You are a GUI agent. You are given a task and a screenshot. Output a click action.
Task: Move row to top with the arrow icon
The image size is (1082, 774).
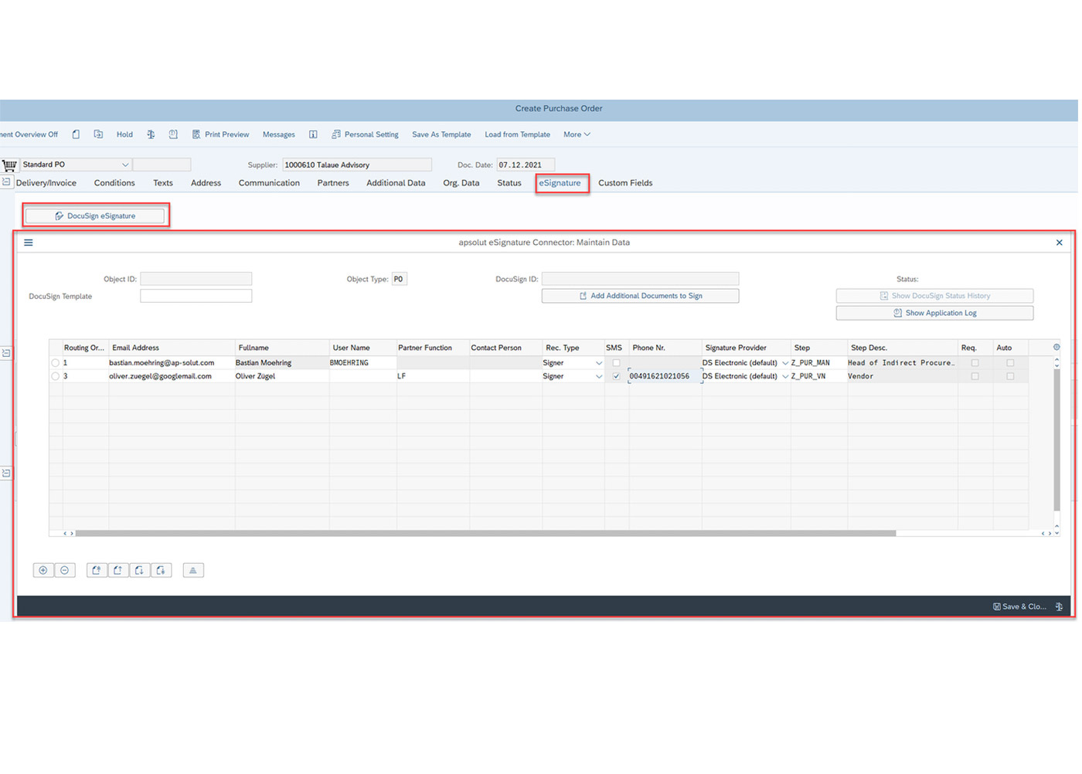97,570
